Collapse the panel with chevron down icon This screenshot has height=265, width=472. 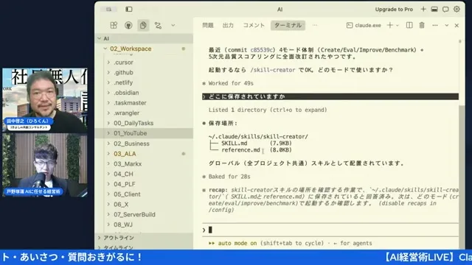click(447, 26)
